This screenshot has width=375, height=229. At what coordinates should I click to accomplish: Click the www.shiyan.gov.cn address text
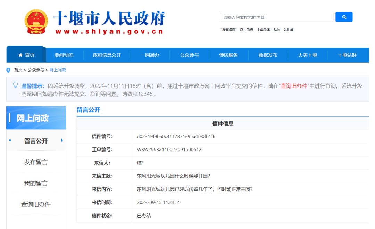pyautogui.click(x=109, y=31)
